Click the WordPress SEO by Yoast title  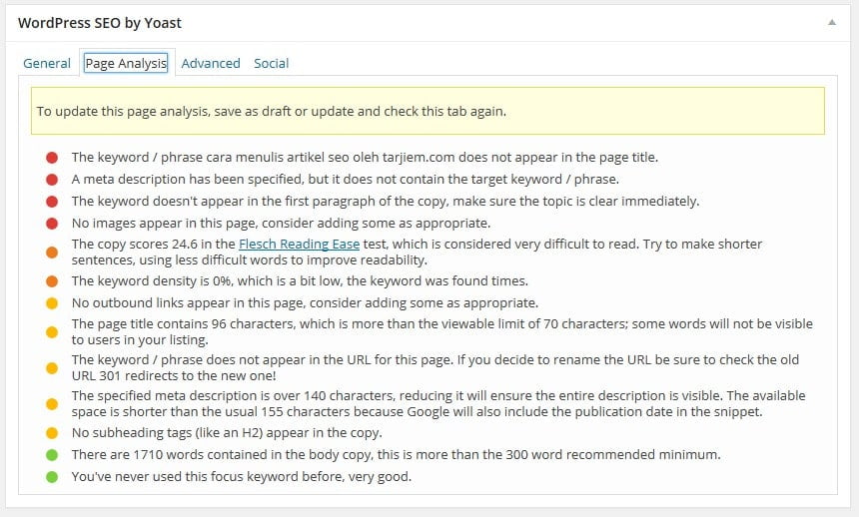(100, 22)
